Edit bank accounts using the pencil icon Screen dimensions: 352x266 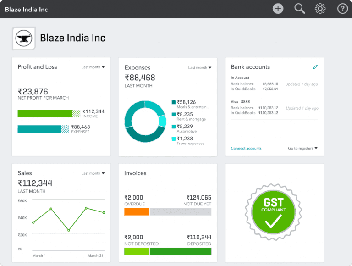tap(315, 67)
